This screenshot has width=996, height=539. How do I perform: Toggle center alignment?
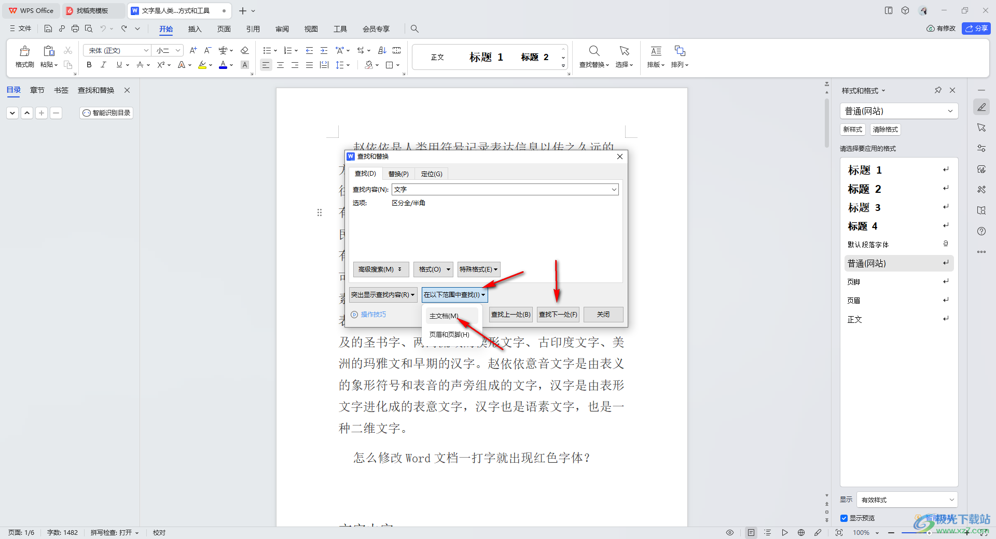(x=280, y=65)
